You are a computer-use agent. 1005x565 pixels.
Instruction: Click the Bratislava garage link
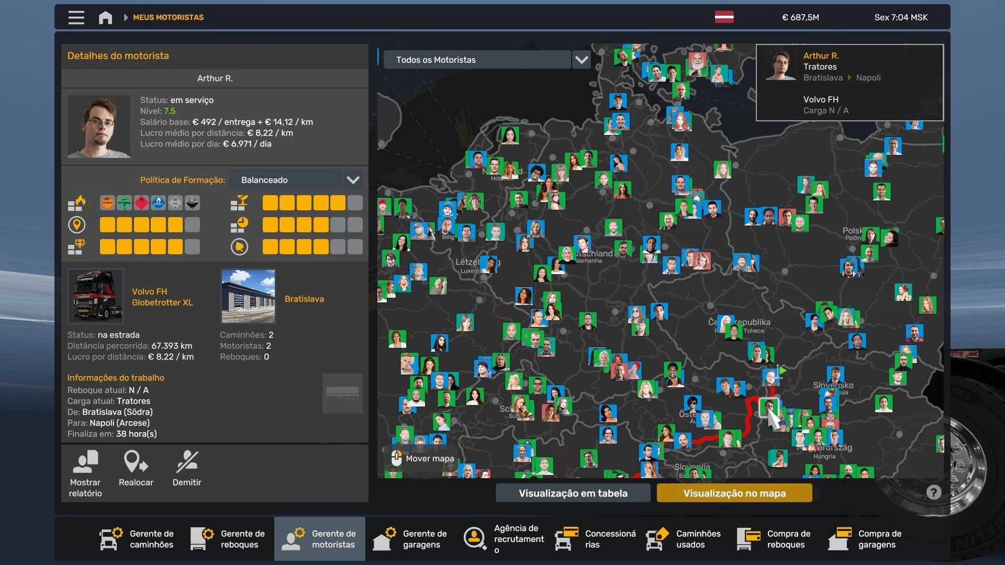coord(304,299)
